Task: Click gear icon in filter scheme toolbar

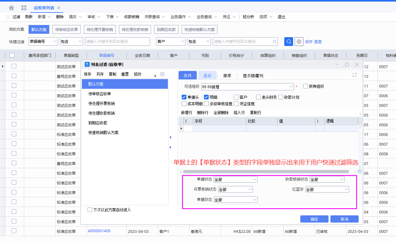Action: pos(162,74)
